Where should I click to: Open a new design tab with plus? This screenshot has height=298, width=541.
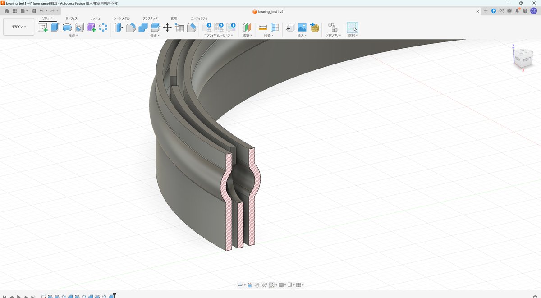click(486, 11)
